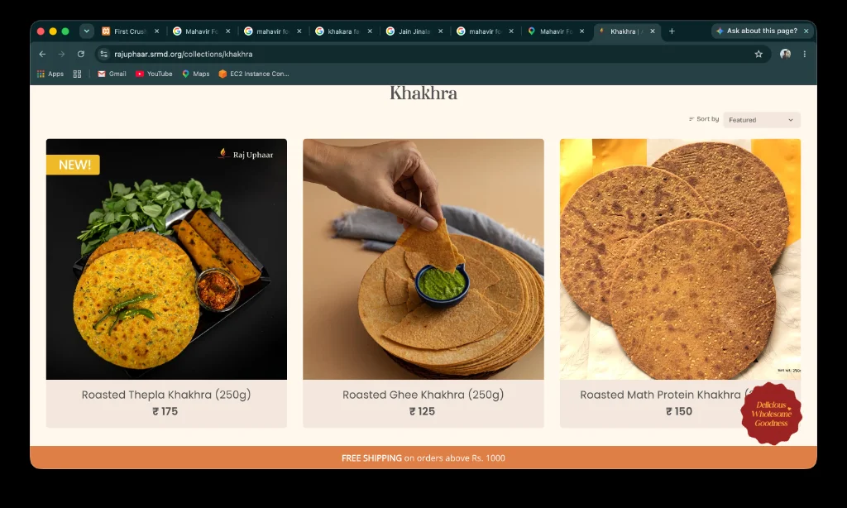
Task: Click the ₹ 125 price
Action: click(x=422, y=412)
